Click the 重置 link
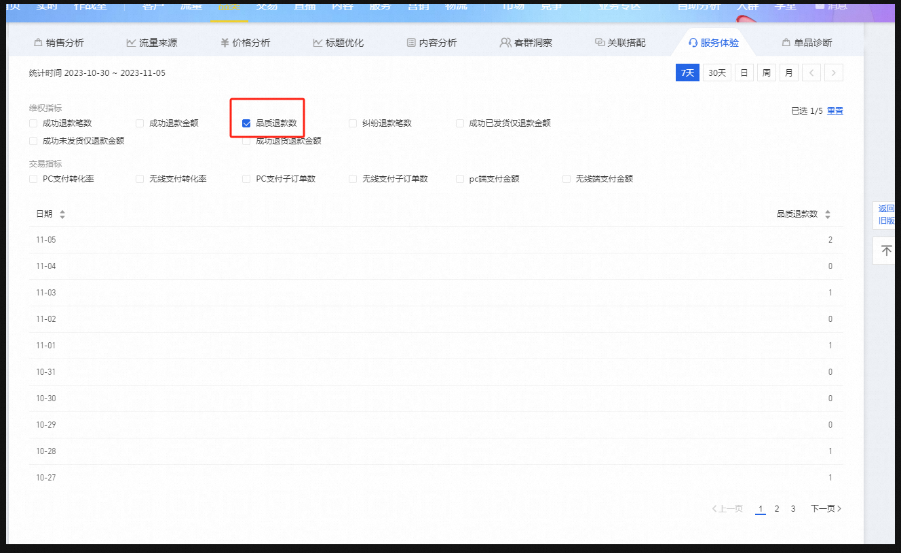901x553 pixels. pyautogui.click(x=835, y=111)
